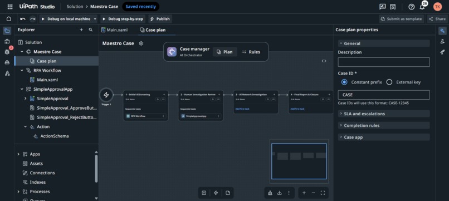This screenshot has height=201, width=449.
Task: Collapse the General properties section
Action: pyautogui.click(x=384, y=43)
